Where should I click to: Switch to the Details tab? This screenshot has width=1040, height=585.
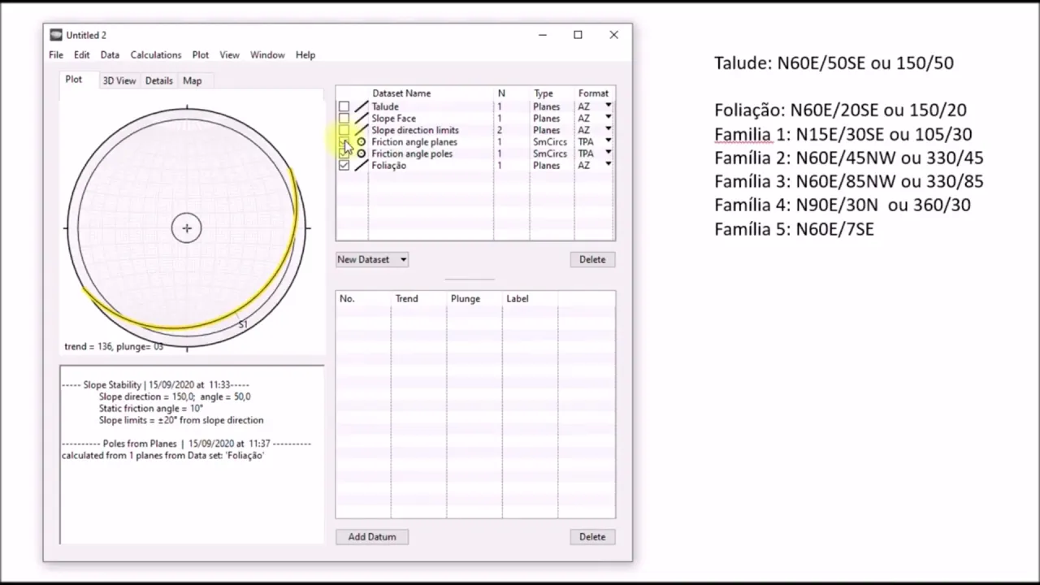point(159,81)
